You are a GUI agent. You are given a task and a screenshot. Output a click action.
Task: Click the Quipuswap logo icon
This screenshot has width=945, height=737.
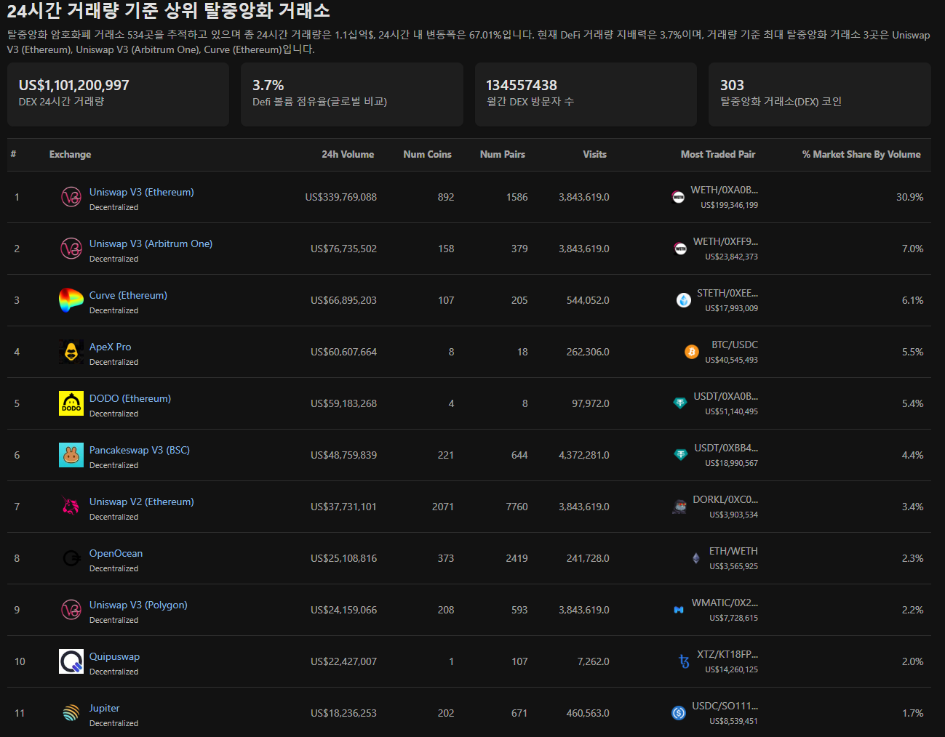coord(71,661)
